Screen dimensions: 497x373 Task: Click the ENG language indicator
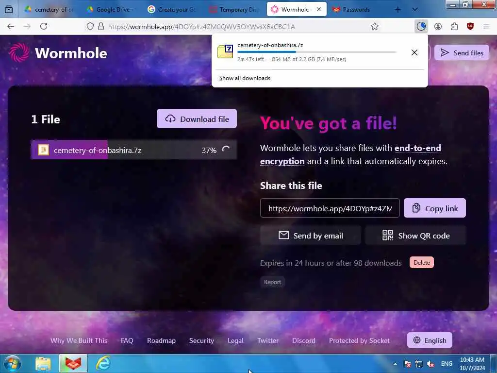[x=447, y=364]
